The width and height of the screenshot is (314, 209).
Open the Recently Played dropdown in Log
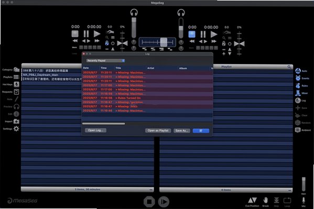point(105,60)
